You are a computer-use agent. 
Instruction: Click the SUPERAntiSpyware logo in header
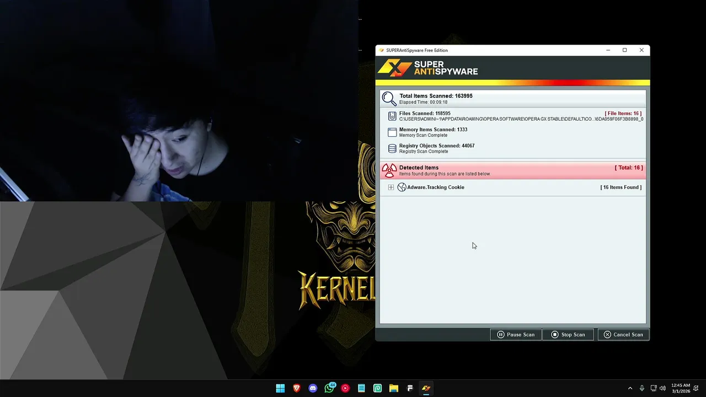(x=428, y=68)
